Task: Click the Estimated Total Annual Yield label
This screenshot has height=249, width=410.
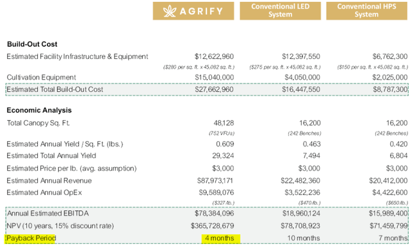Action: click(51, 156)
